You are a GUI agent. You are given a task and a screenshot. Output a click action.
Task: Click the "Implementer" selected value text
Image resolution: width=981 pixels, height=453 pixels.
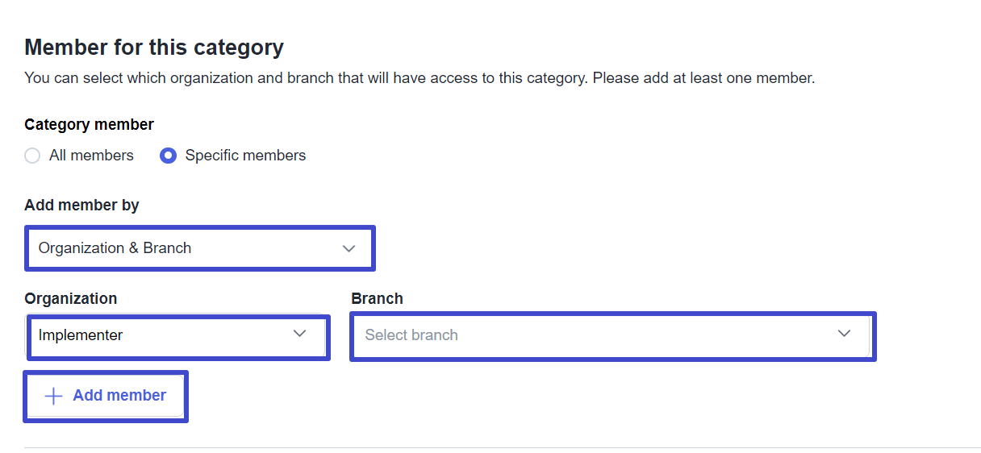click(x=81, y=335)
